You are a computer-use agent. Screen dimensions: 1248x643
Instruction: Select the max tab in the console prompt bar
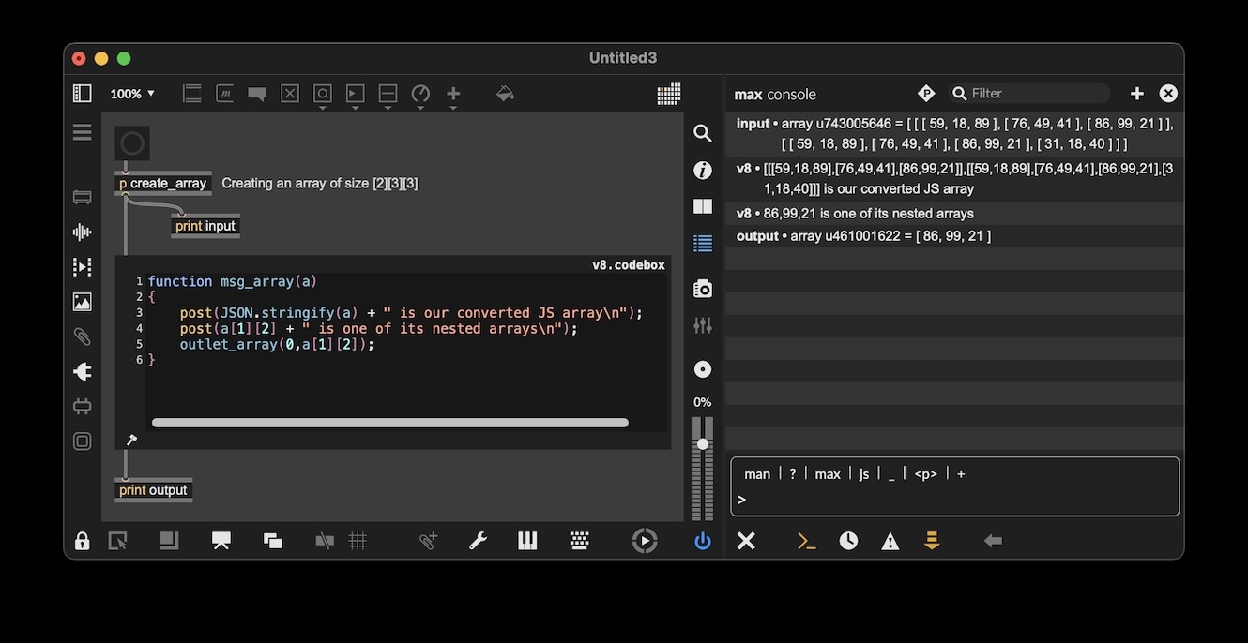point(827,473)
